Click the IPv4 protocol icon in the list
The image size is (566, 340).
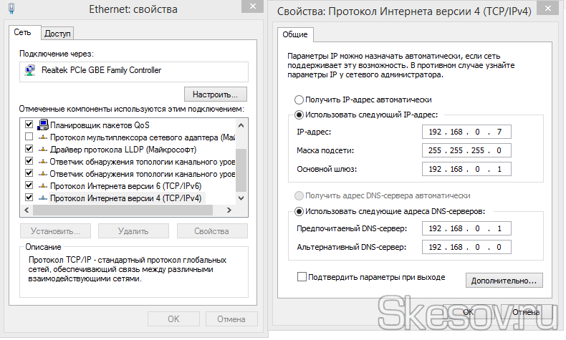42,198
